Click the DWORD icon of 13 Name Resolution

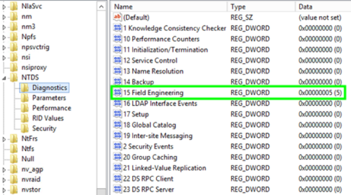[x=117, y=71]
